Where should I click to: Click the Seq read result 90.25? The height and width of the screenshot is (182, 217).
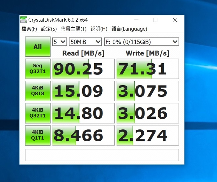click(x=83, y=69)
